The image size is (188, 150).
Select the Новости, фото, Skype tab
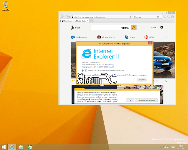74,21
